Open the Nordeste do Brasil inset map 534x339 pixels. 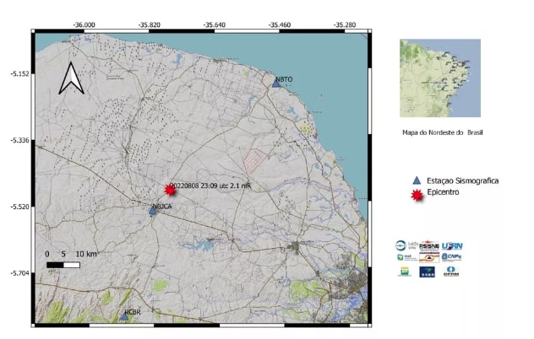[439, 78]
